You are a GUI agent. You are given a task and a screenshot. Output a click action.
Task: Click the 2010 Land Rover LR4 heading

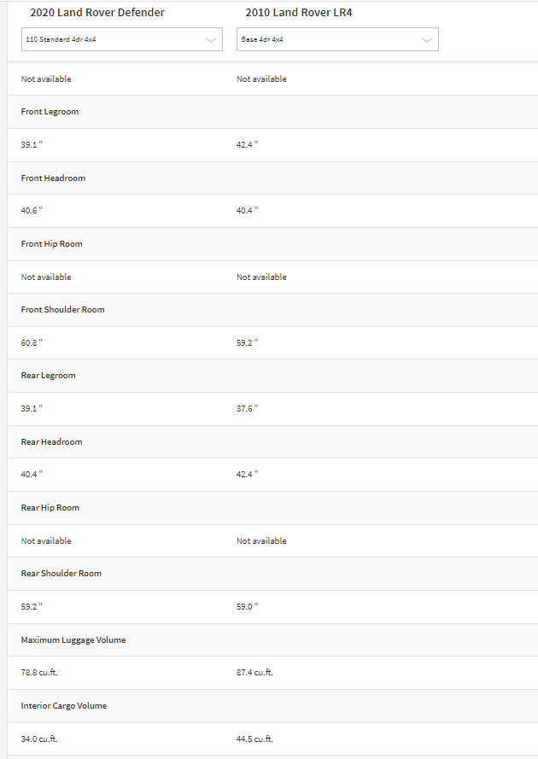299,13
